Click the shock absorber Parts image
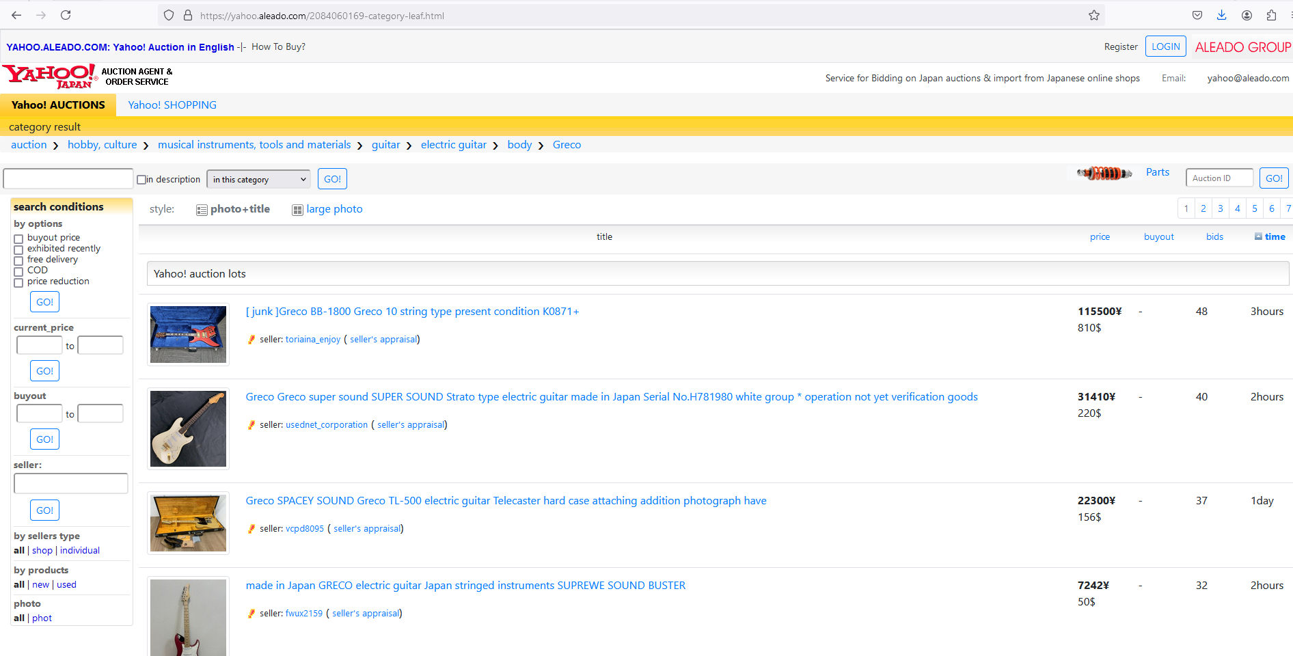1293x656 pixels. coord(1104,174)
